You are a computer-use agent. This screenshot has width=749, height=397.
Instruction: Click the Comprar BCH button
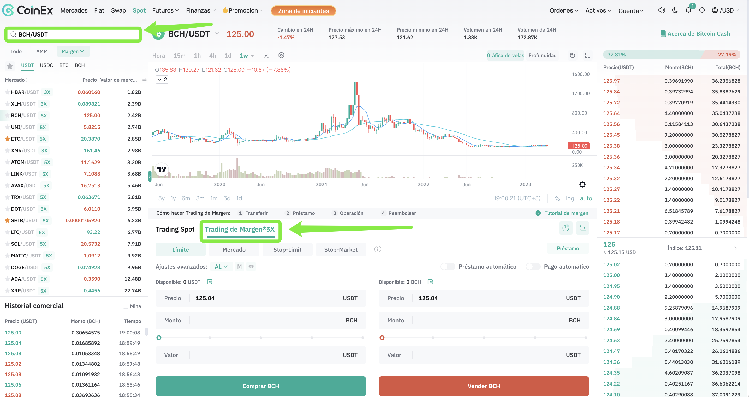(260, 386)
